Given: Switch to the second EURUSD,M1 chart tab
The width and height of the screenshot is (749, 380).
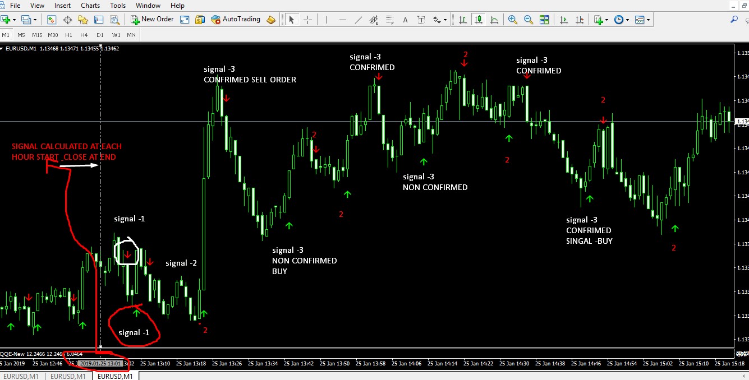Looking at the screenshot, I should 68,376.
